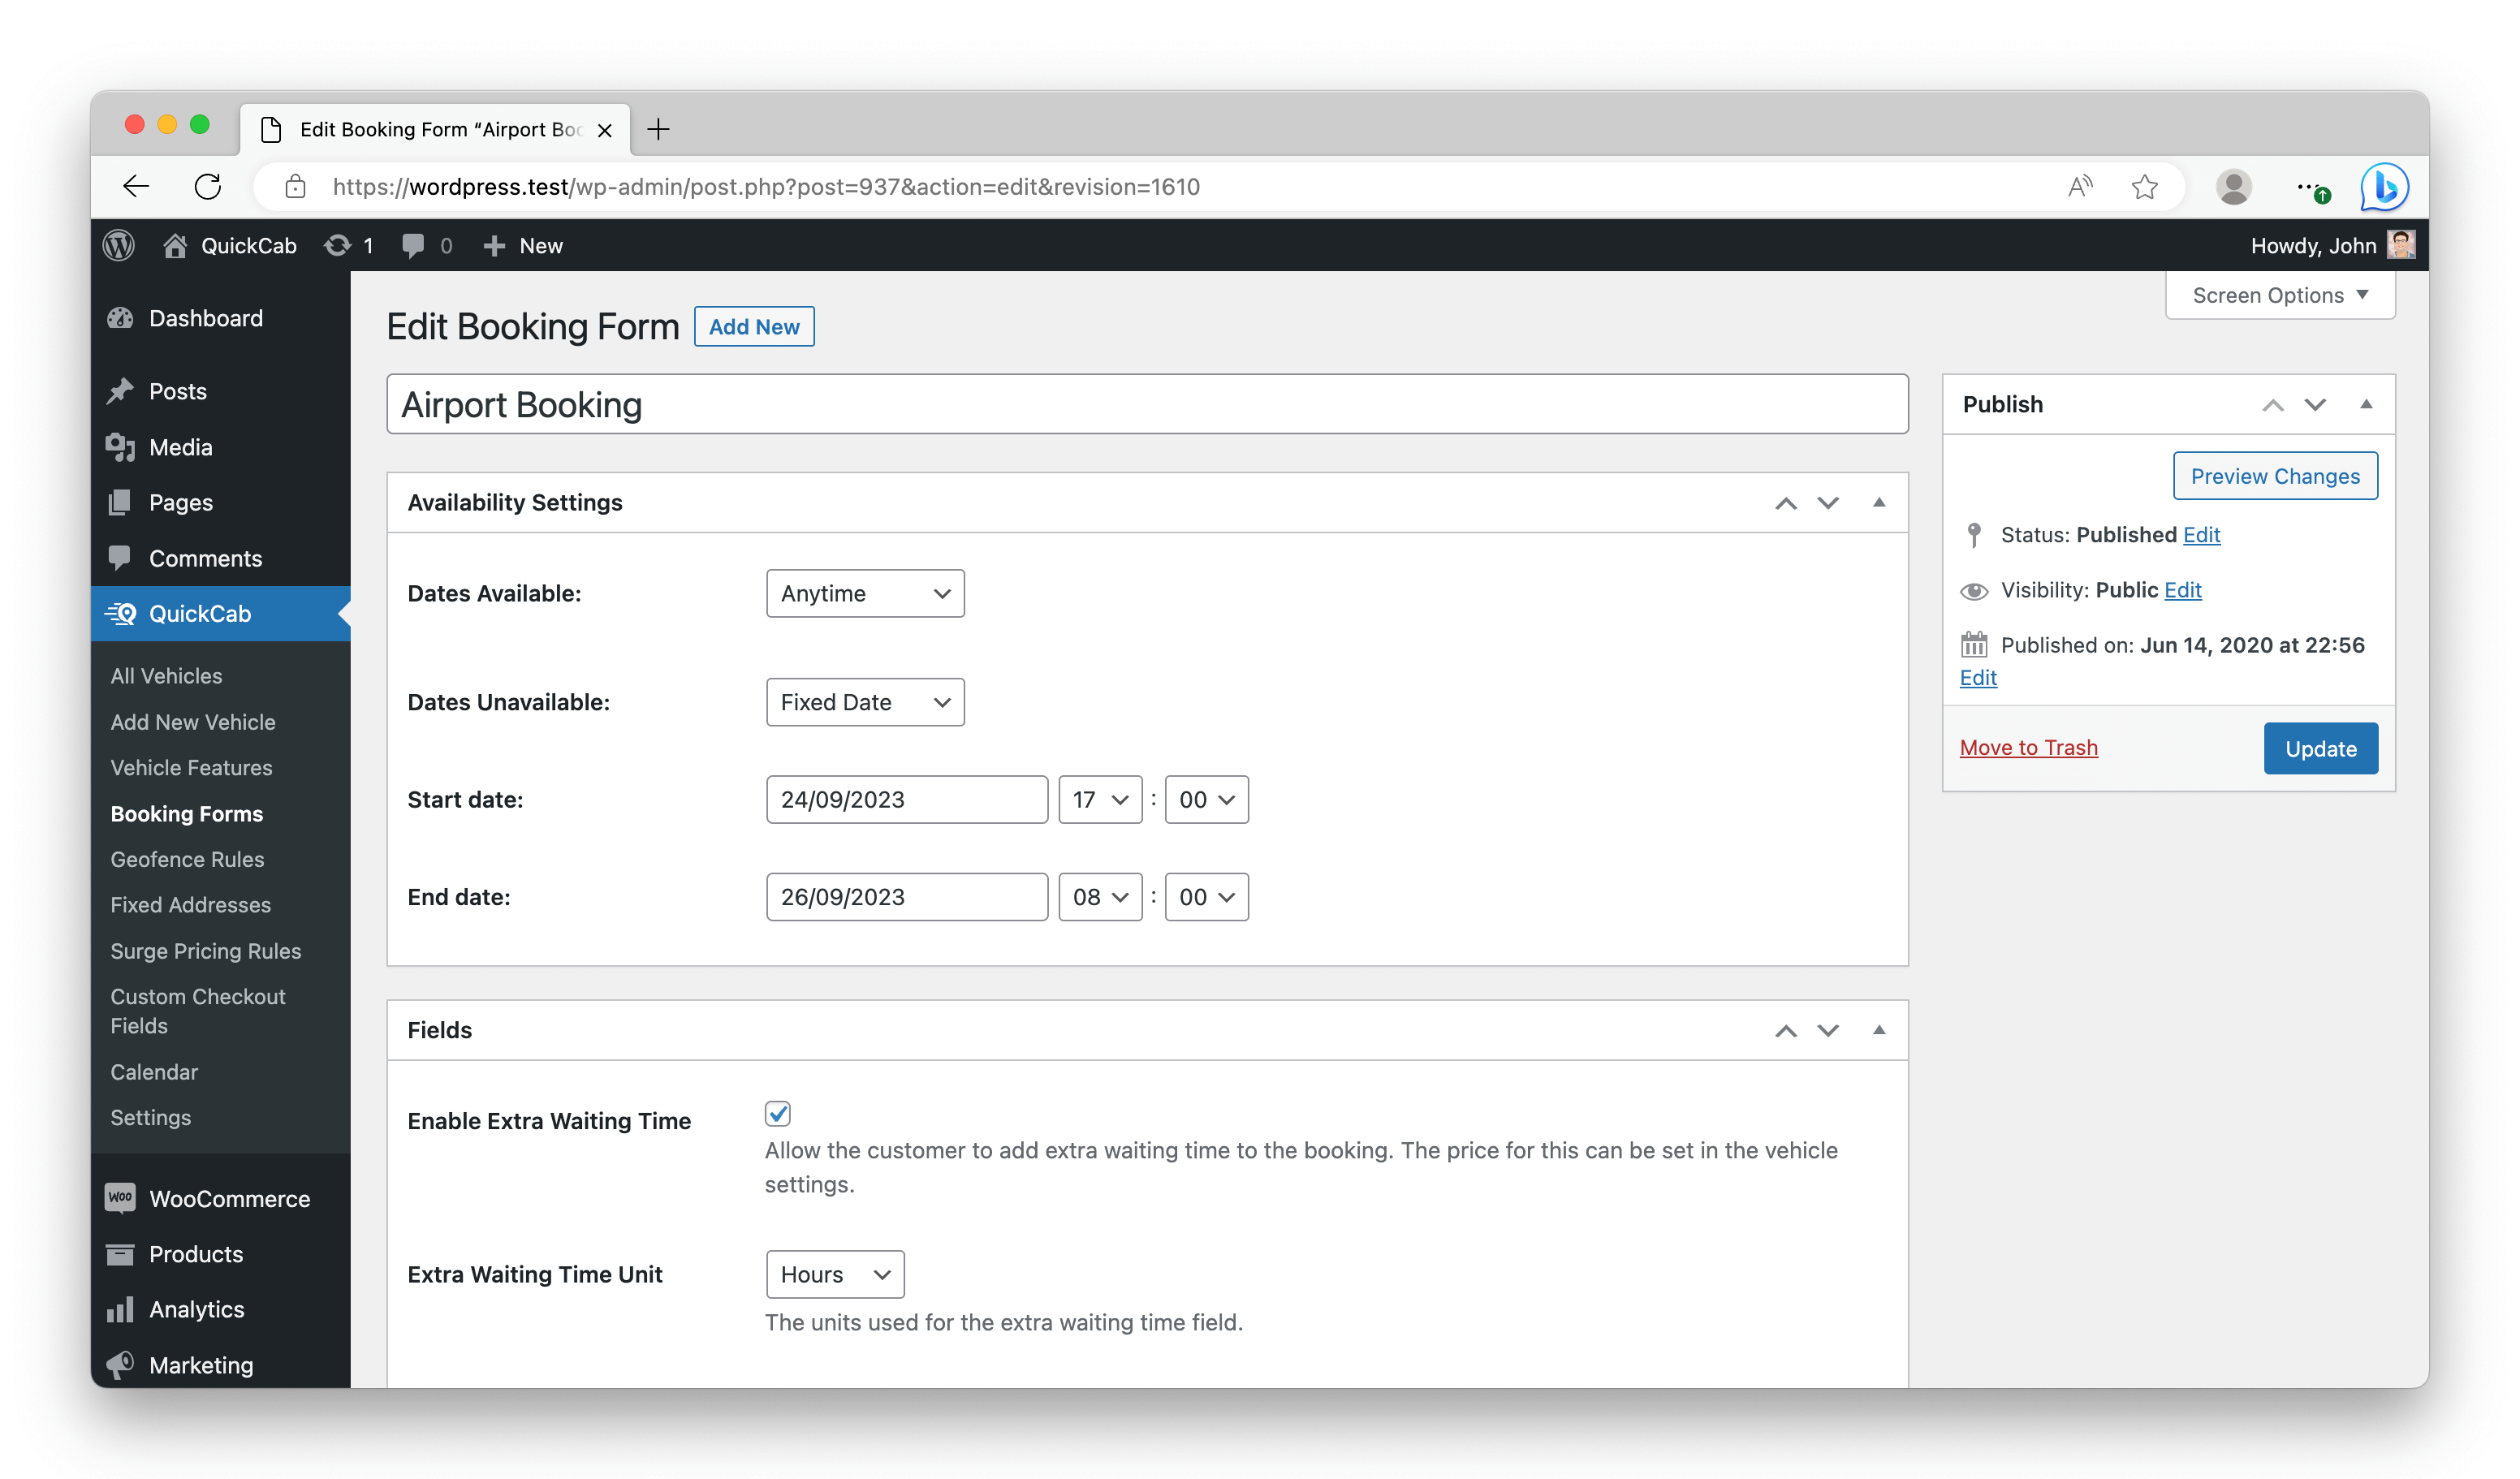Collapse the Fields section panel
Image resolution: width=2520 pixels, height=1479 pixels.
(x=1879, y=1028)
